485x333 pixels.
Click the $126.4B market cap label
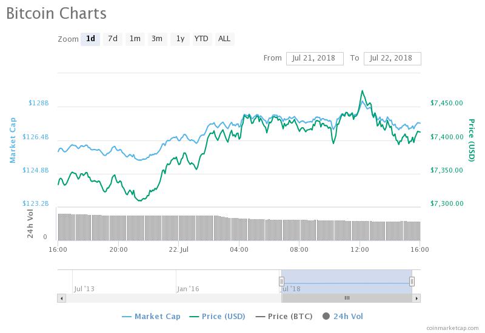point(36,137)
